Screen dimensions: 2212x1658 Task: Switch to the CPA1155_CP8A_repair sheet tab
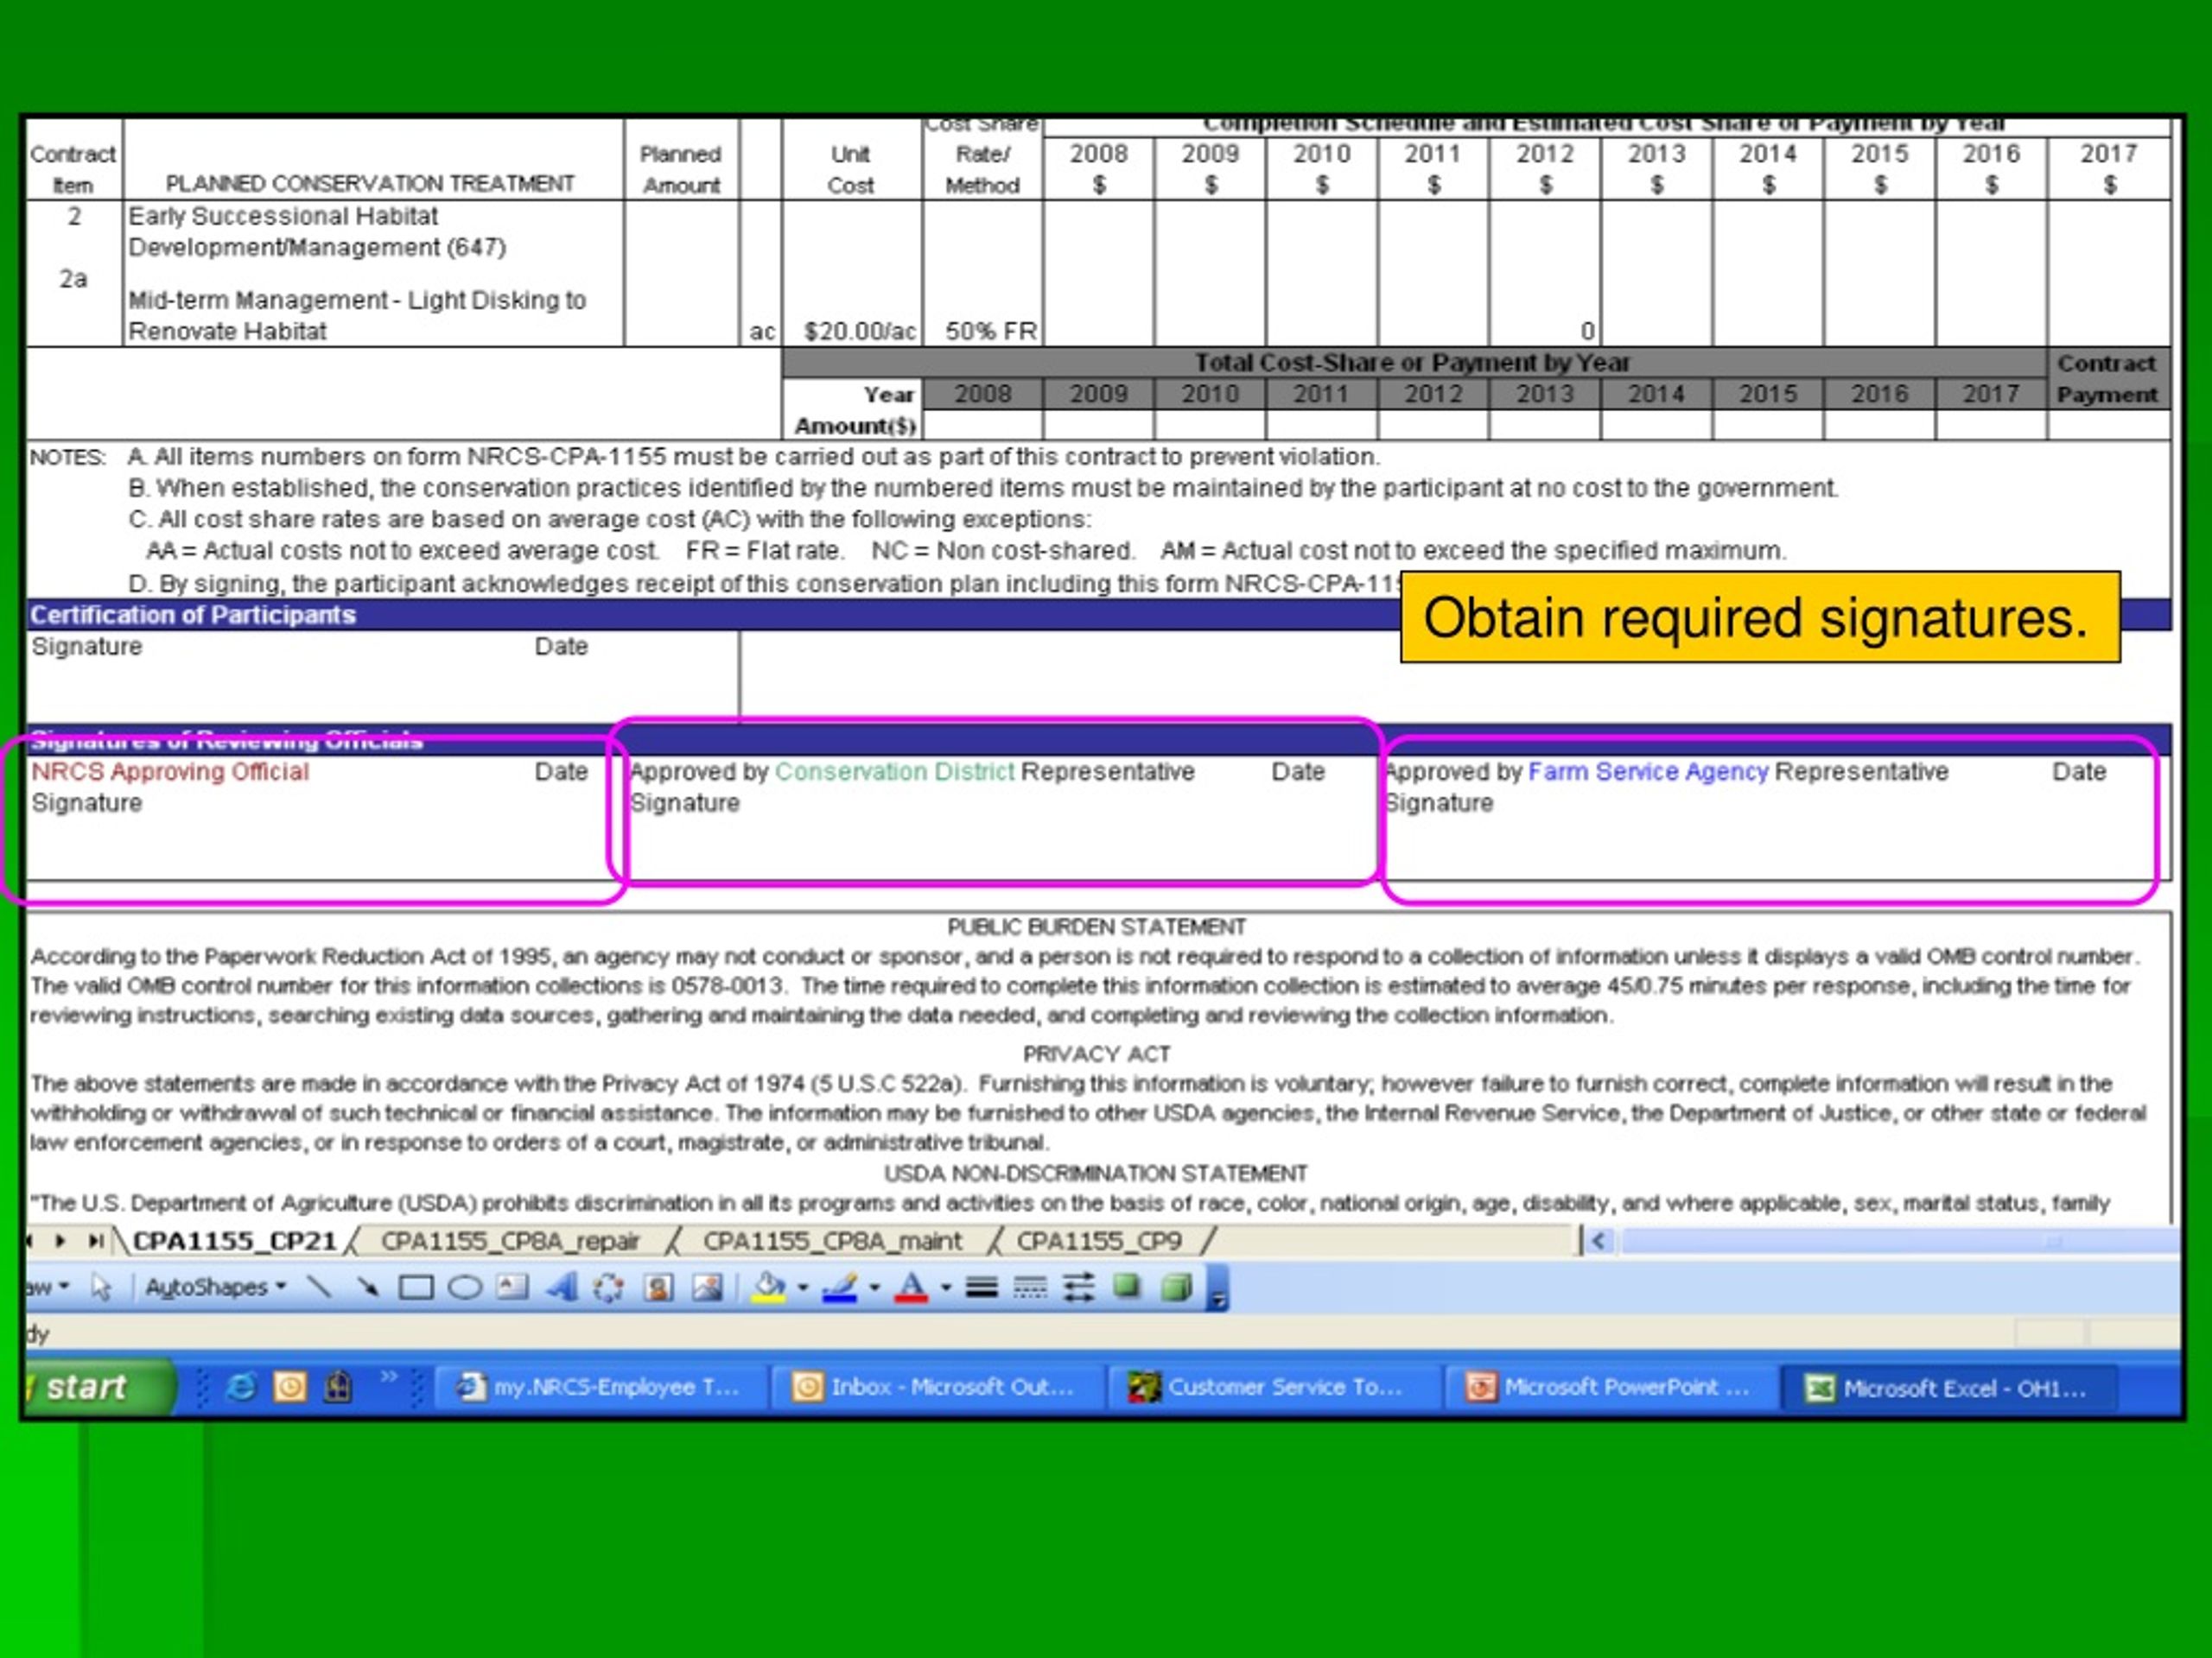tap(510, 1240)
